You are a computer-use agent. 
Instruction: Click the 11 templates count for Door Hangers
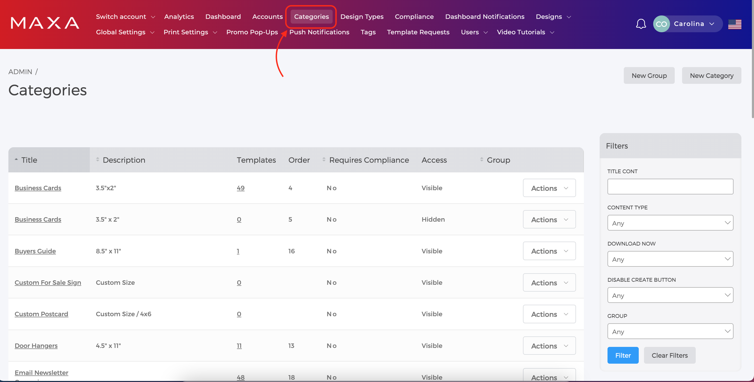tap(239, 346)
